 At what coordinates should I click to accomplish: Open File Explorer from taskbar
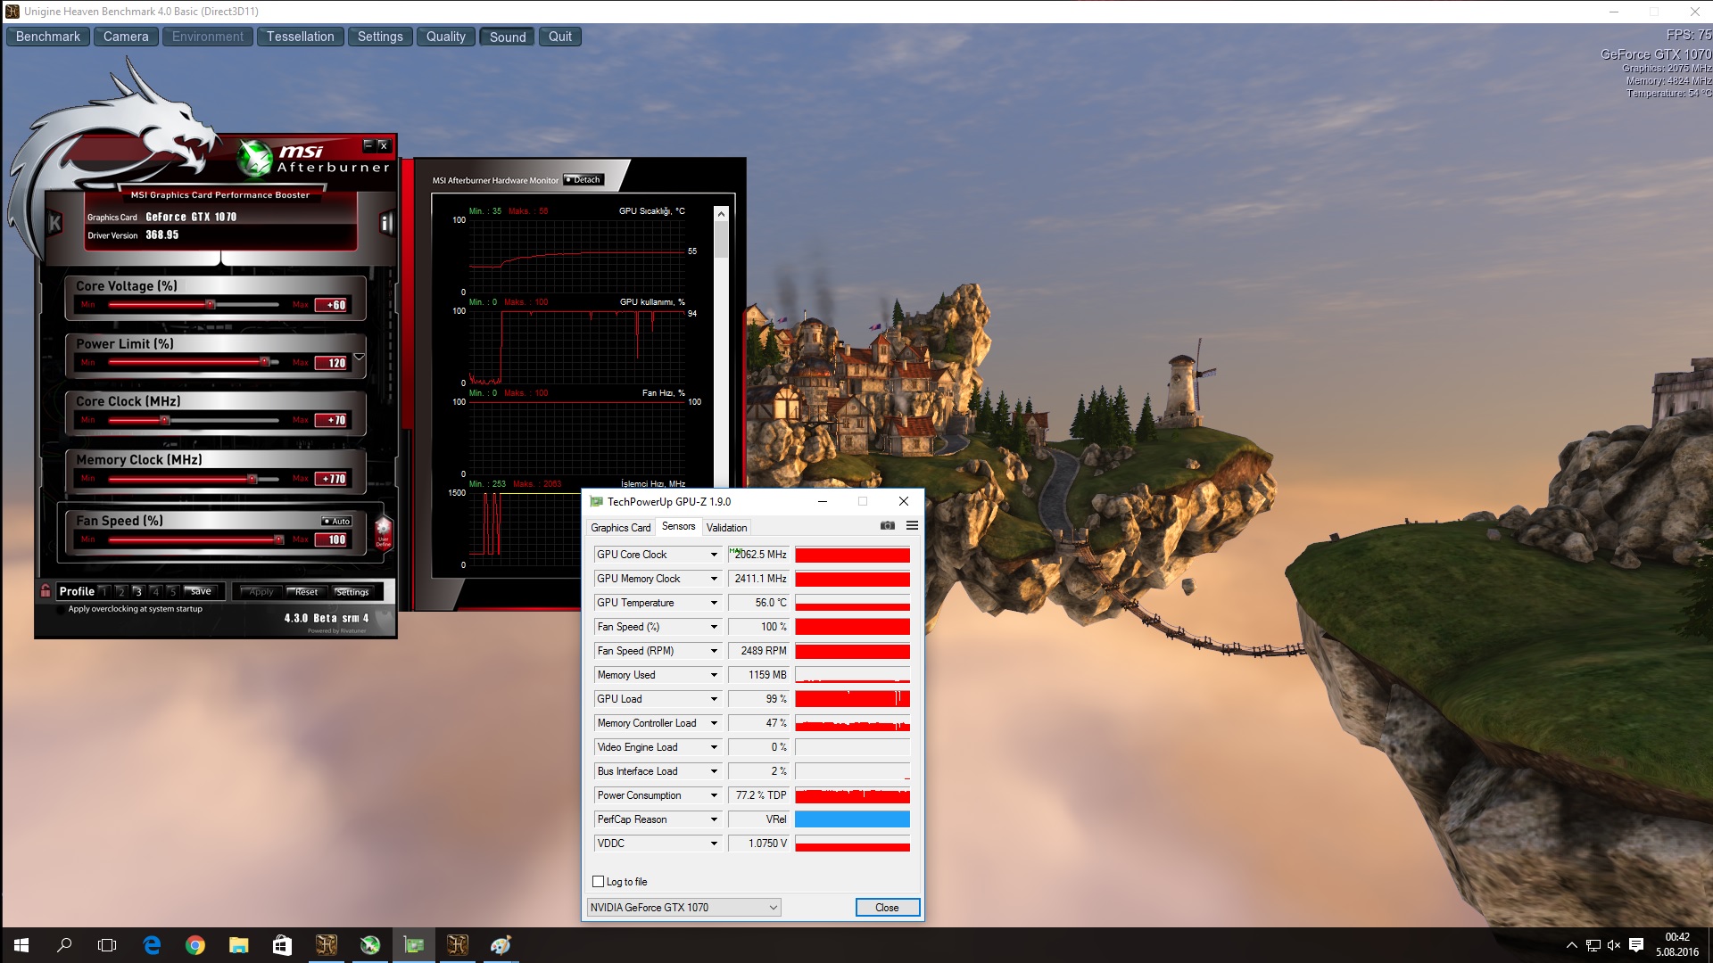tap(238, 945)
